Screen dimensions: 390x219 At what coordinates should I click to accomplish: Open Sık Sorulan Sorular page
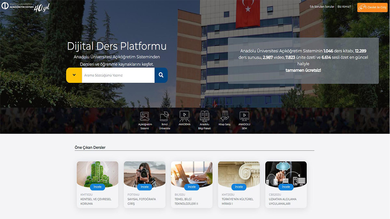click(x=322, y=7)
